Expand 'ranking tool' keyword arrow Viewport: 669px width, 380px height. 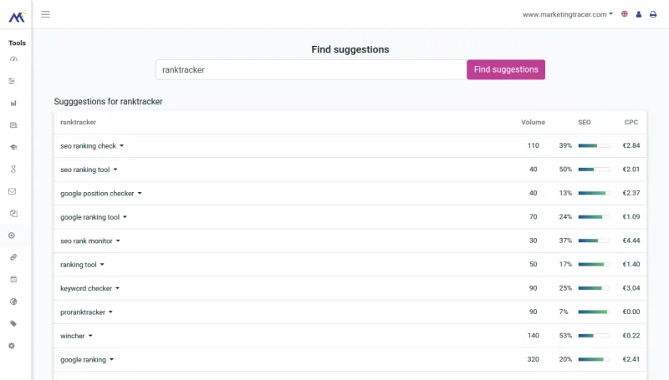[102, 265]
